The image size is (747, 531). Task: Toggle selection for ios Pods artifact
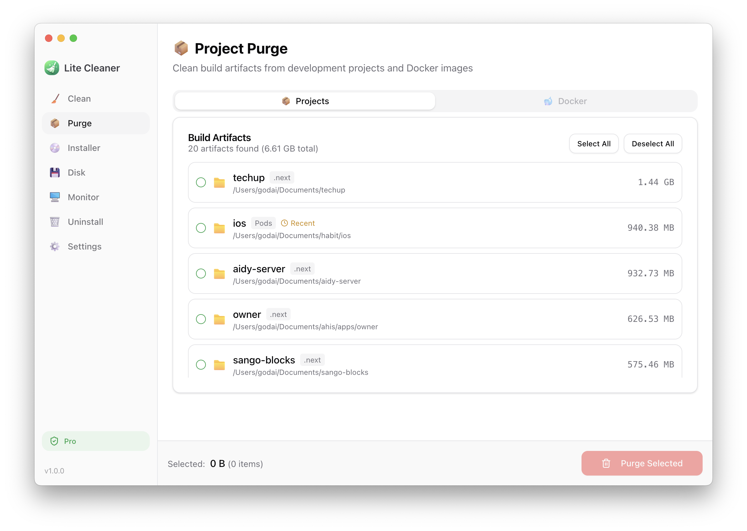tap(201, 228)
